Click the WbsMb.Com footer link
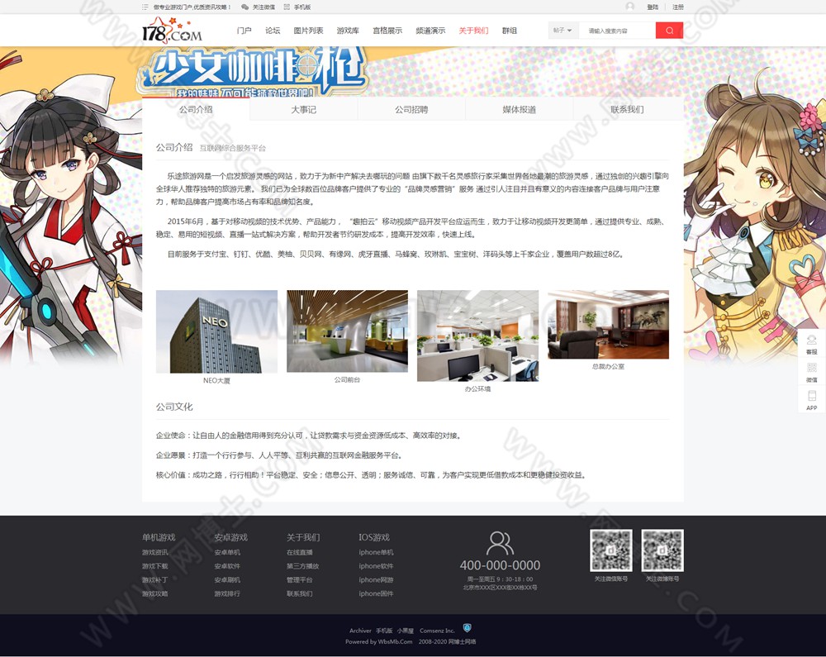This screenshot has height=657, width=826. 395,642
